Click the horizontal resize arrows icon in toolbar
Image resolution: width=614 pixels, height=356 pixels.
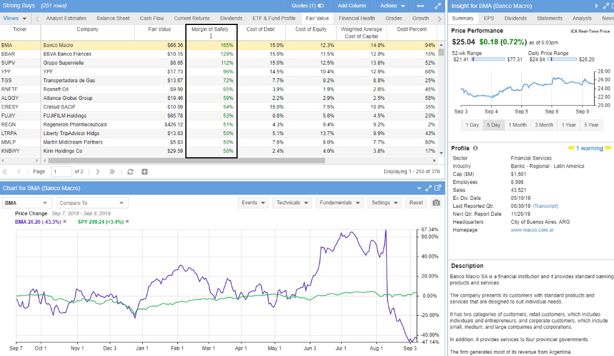pyautogui.click(x=420, y=6)
